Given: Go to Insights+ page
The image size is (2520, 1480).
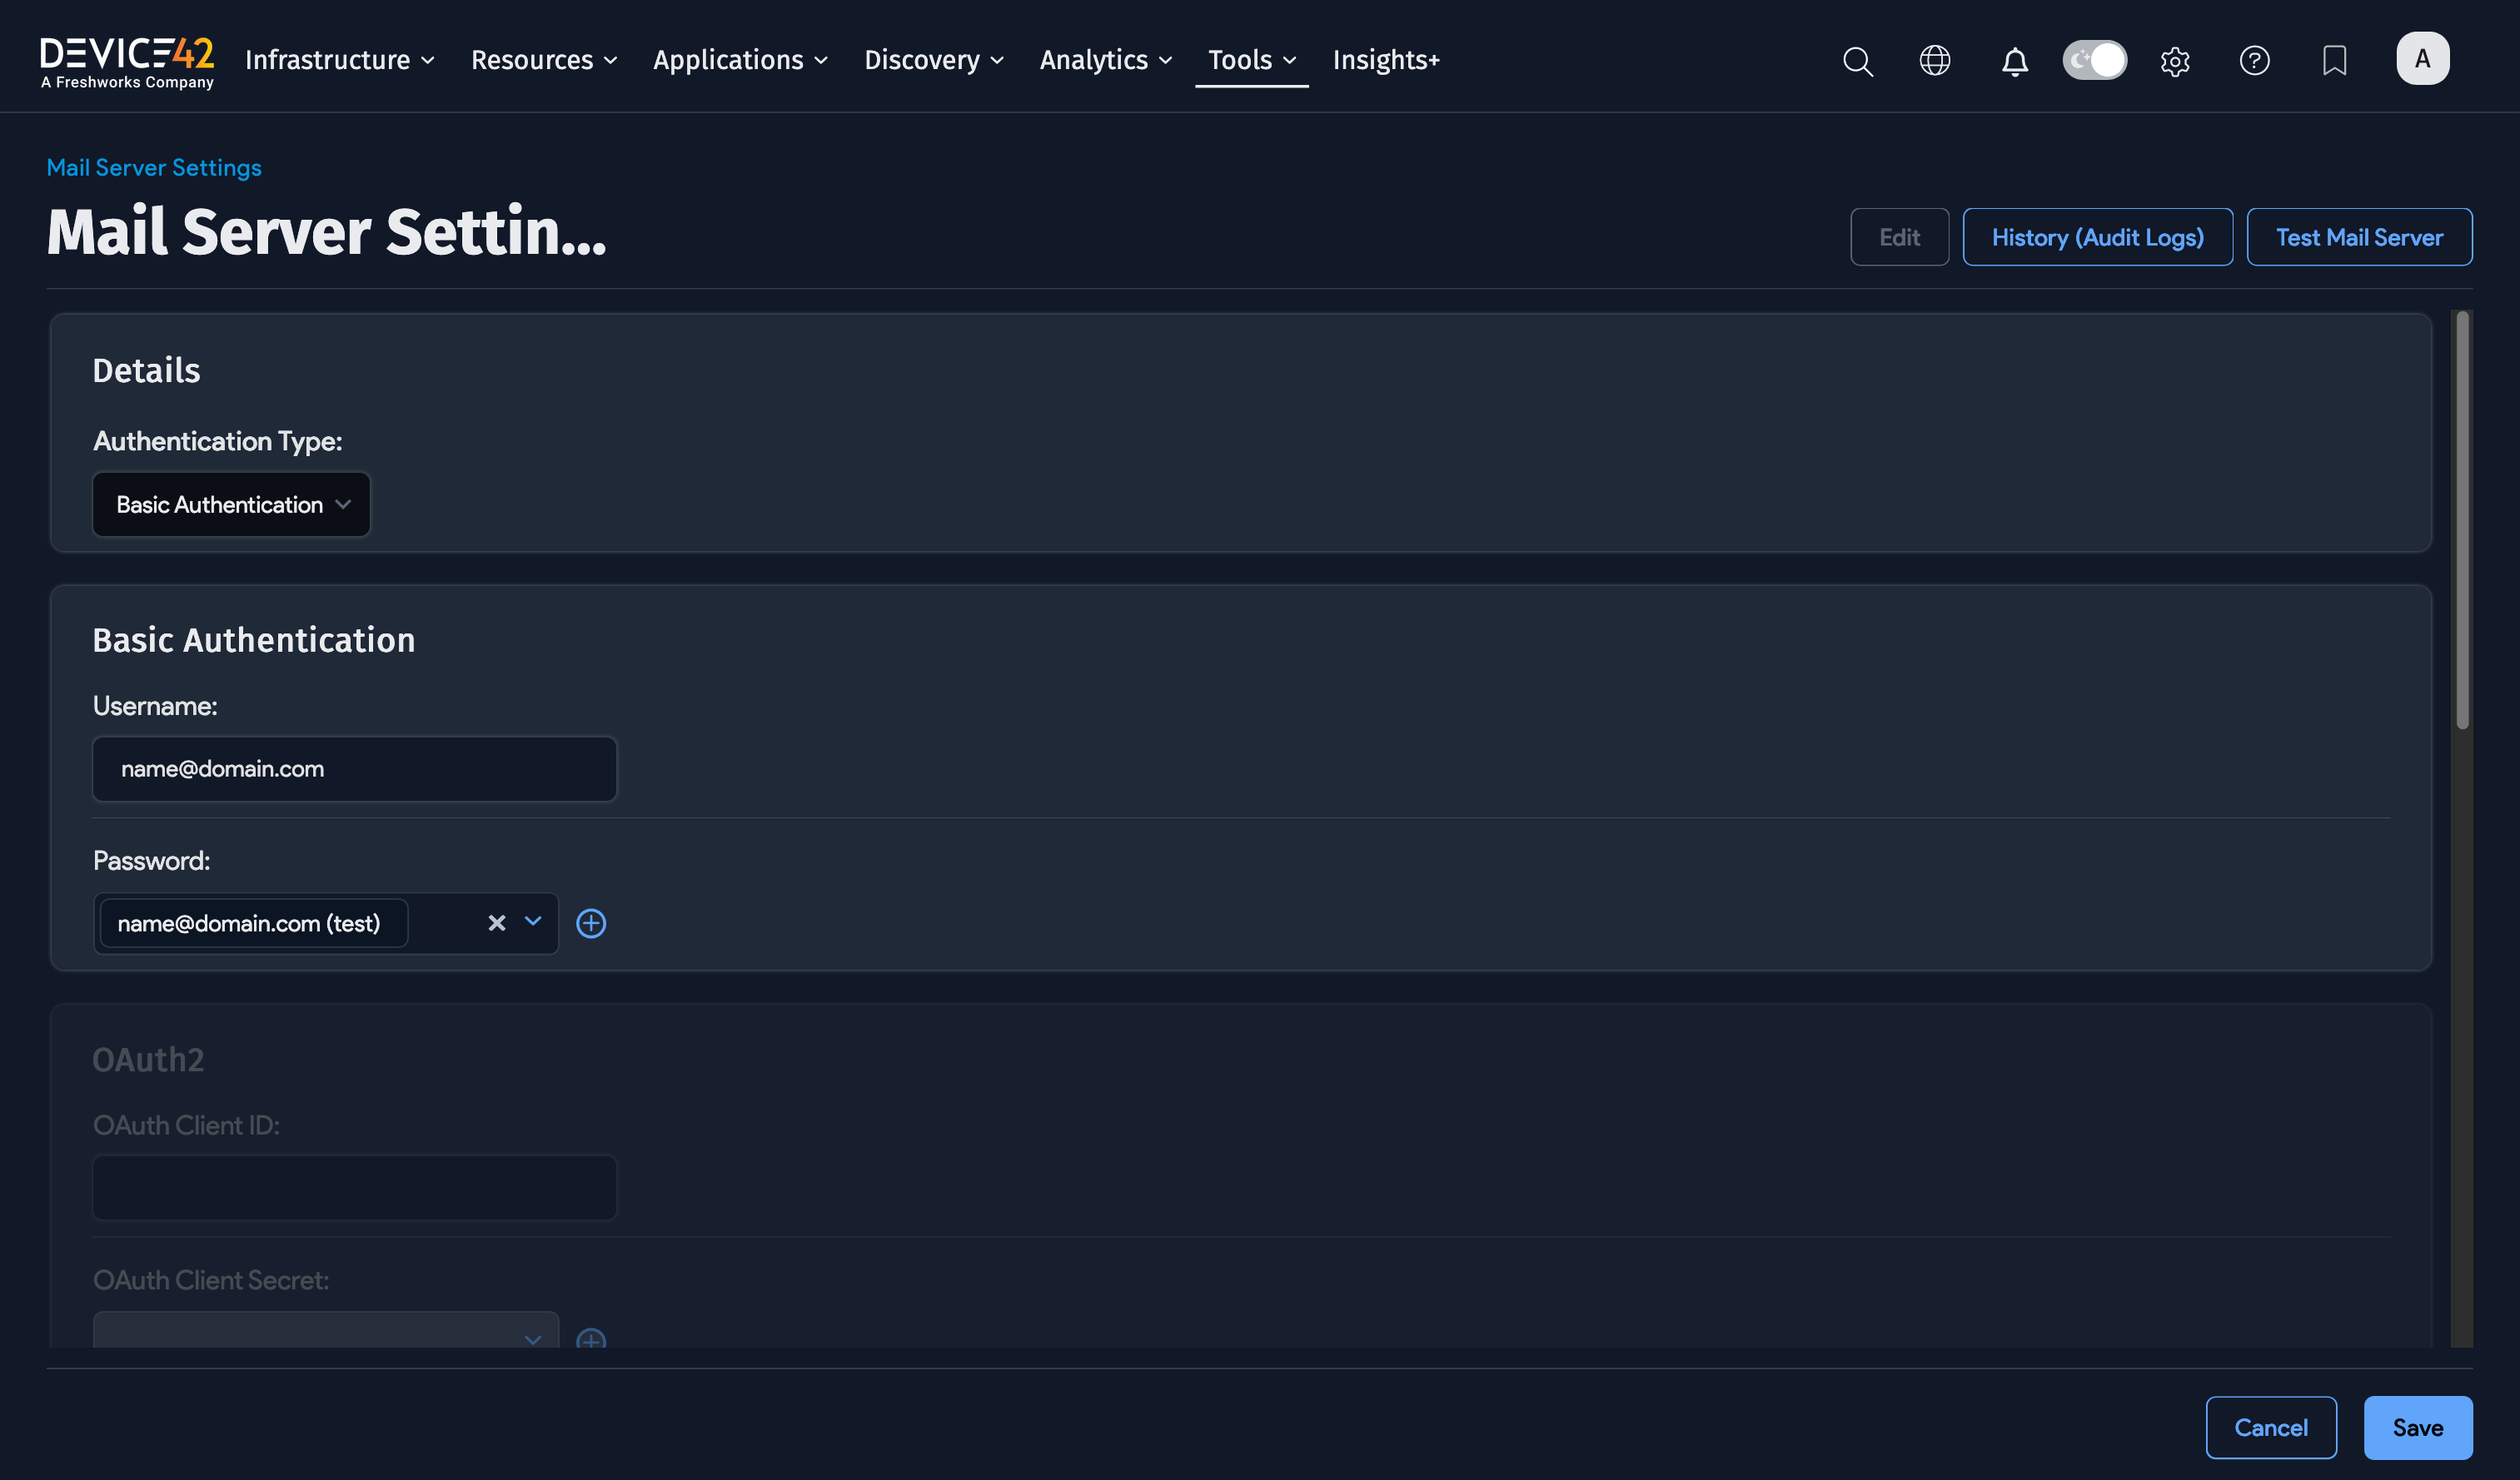Looking at the screenshot, I should (x=1386, y=60).
